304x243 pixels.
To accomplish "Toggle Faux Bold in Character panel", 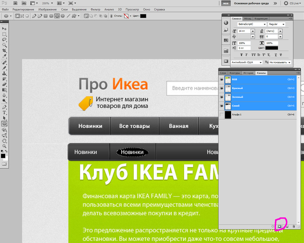I will click(241, 55).
